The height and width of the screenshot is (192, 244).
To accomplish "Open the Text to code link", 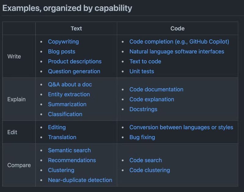I will 145,62.
